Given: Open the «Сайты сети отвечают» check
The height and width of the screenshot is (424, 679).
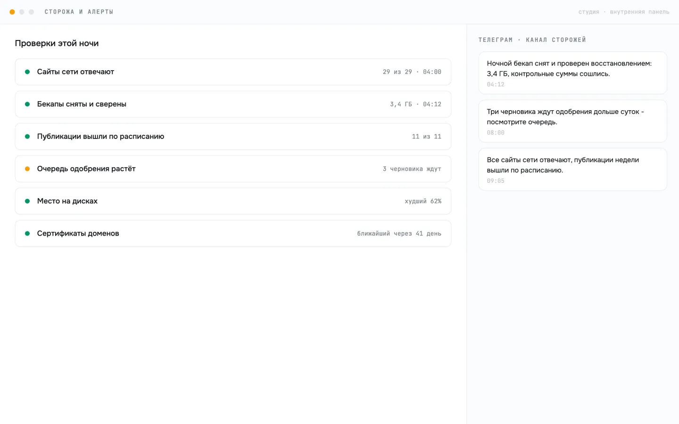Looking at the screenshot, I should click(x=233, y=72).
